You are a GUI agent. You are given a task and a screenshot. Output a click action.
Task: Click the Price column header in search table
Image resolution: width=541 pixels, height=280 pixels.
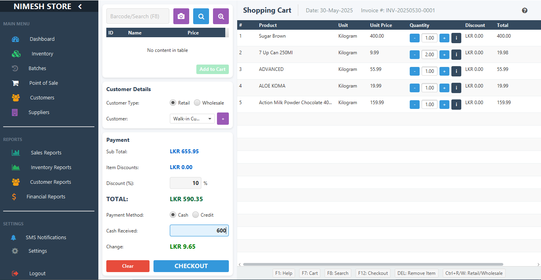coord(193,33)
